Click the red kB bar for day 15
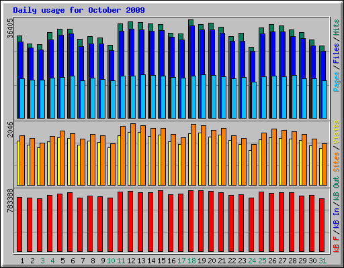This screenshot has width=344, height=268. coord(161,221)
